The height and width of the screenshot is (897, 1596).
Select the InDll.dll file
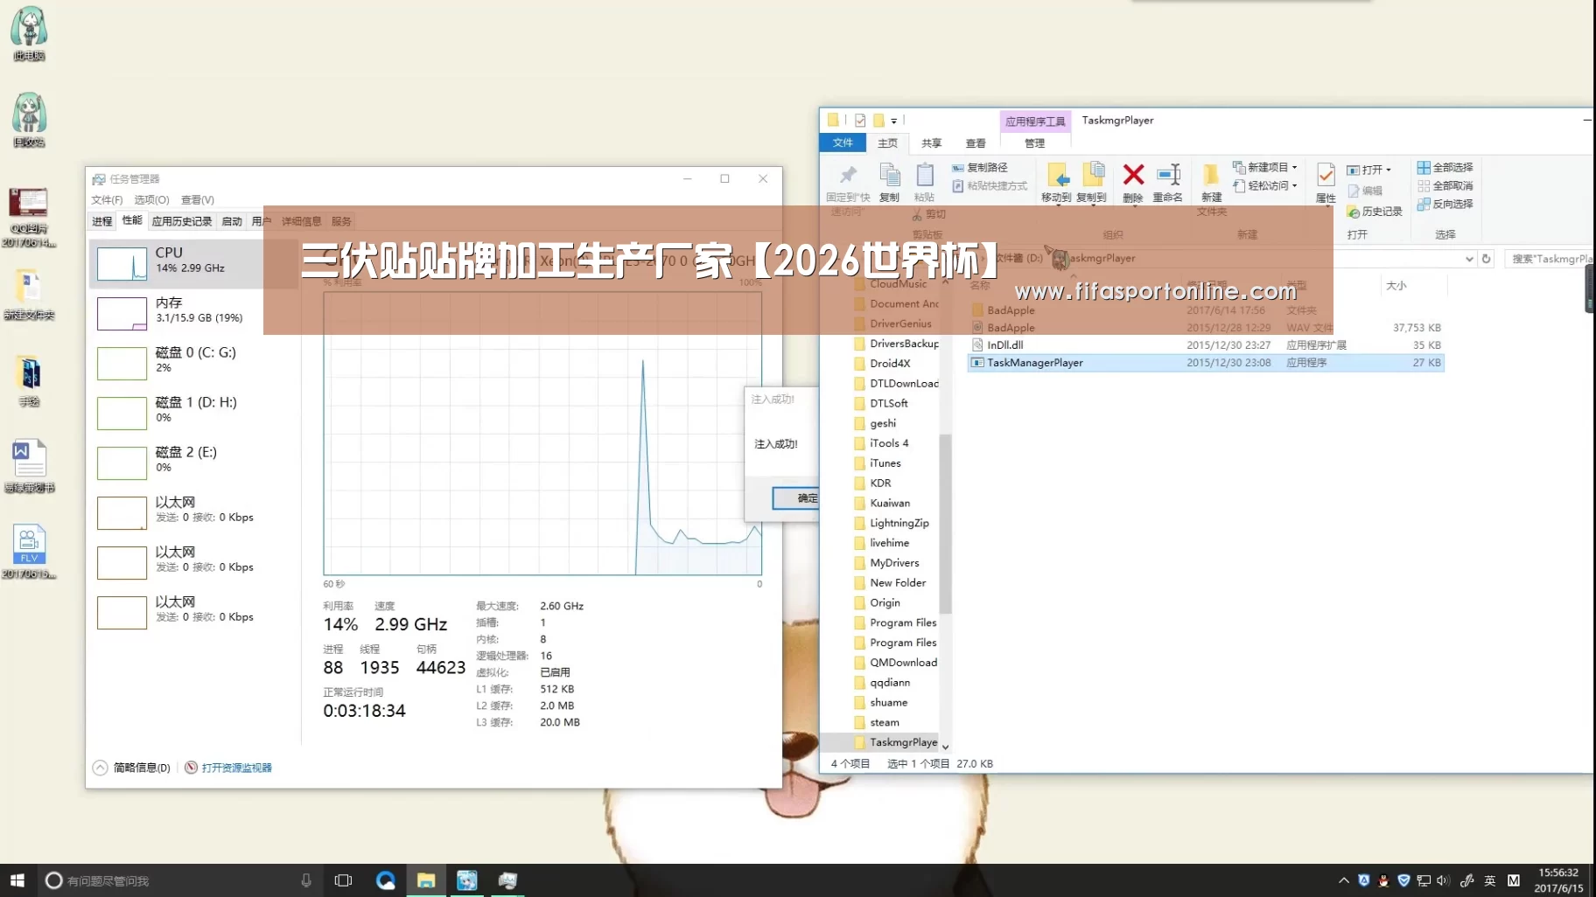[1206, 345]
